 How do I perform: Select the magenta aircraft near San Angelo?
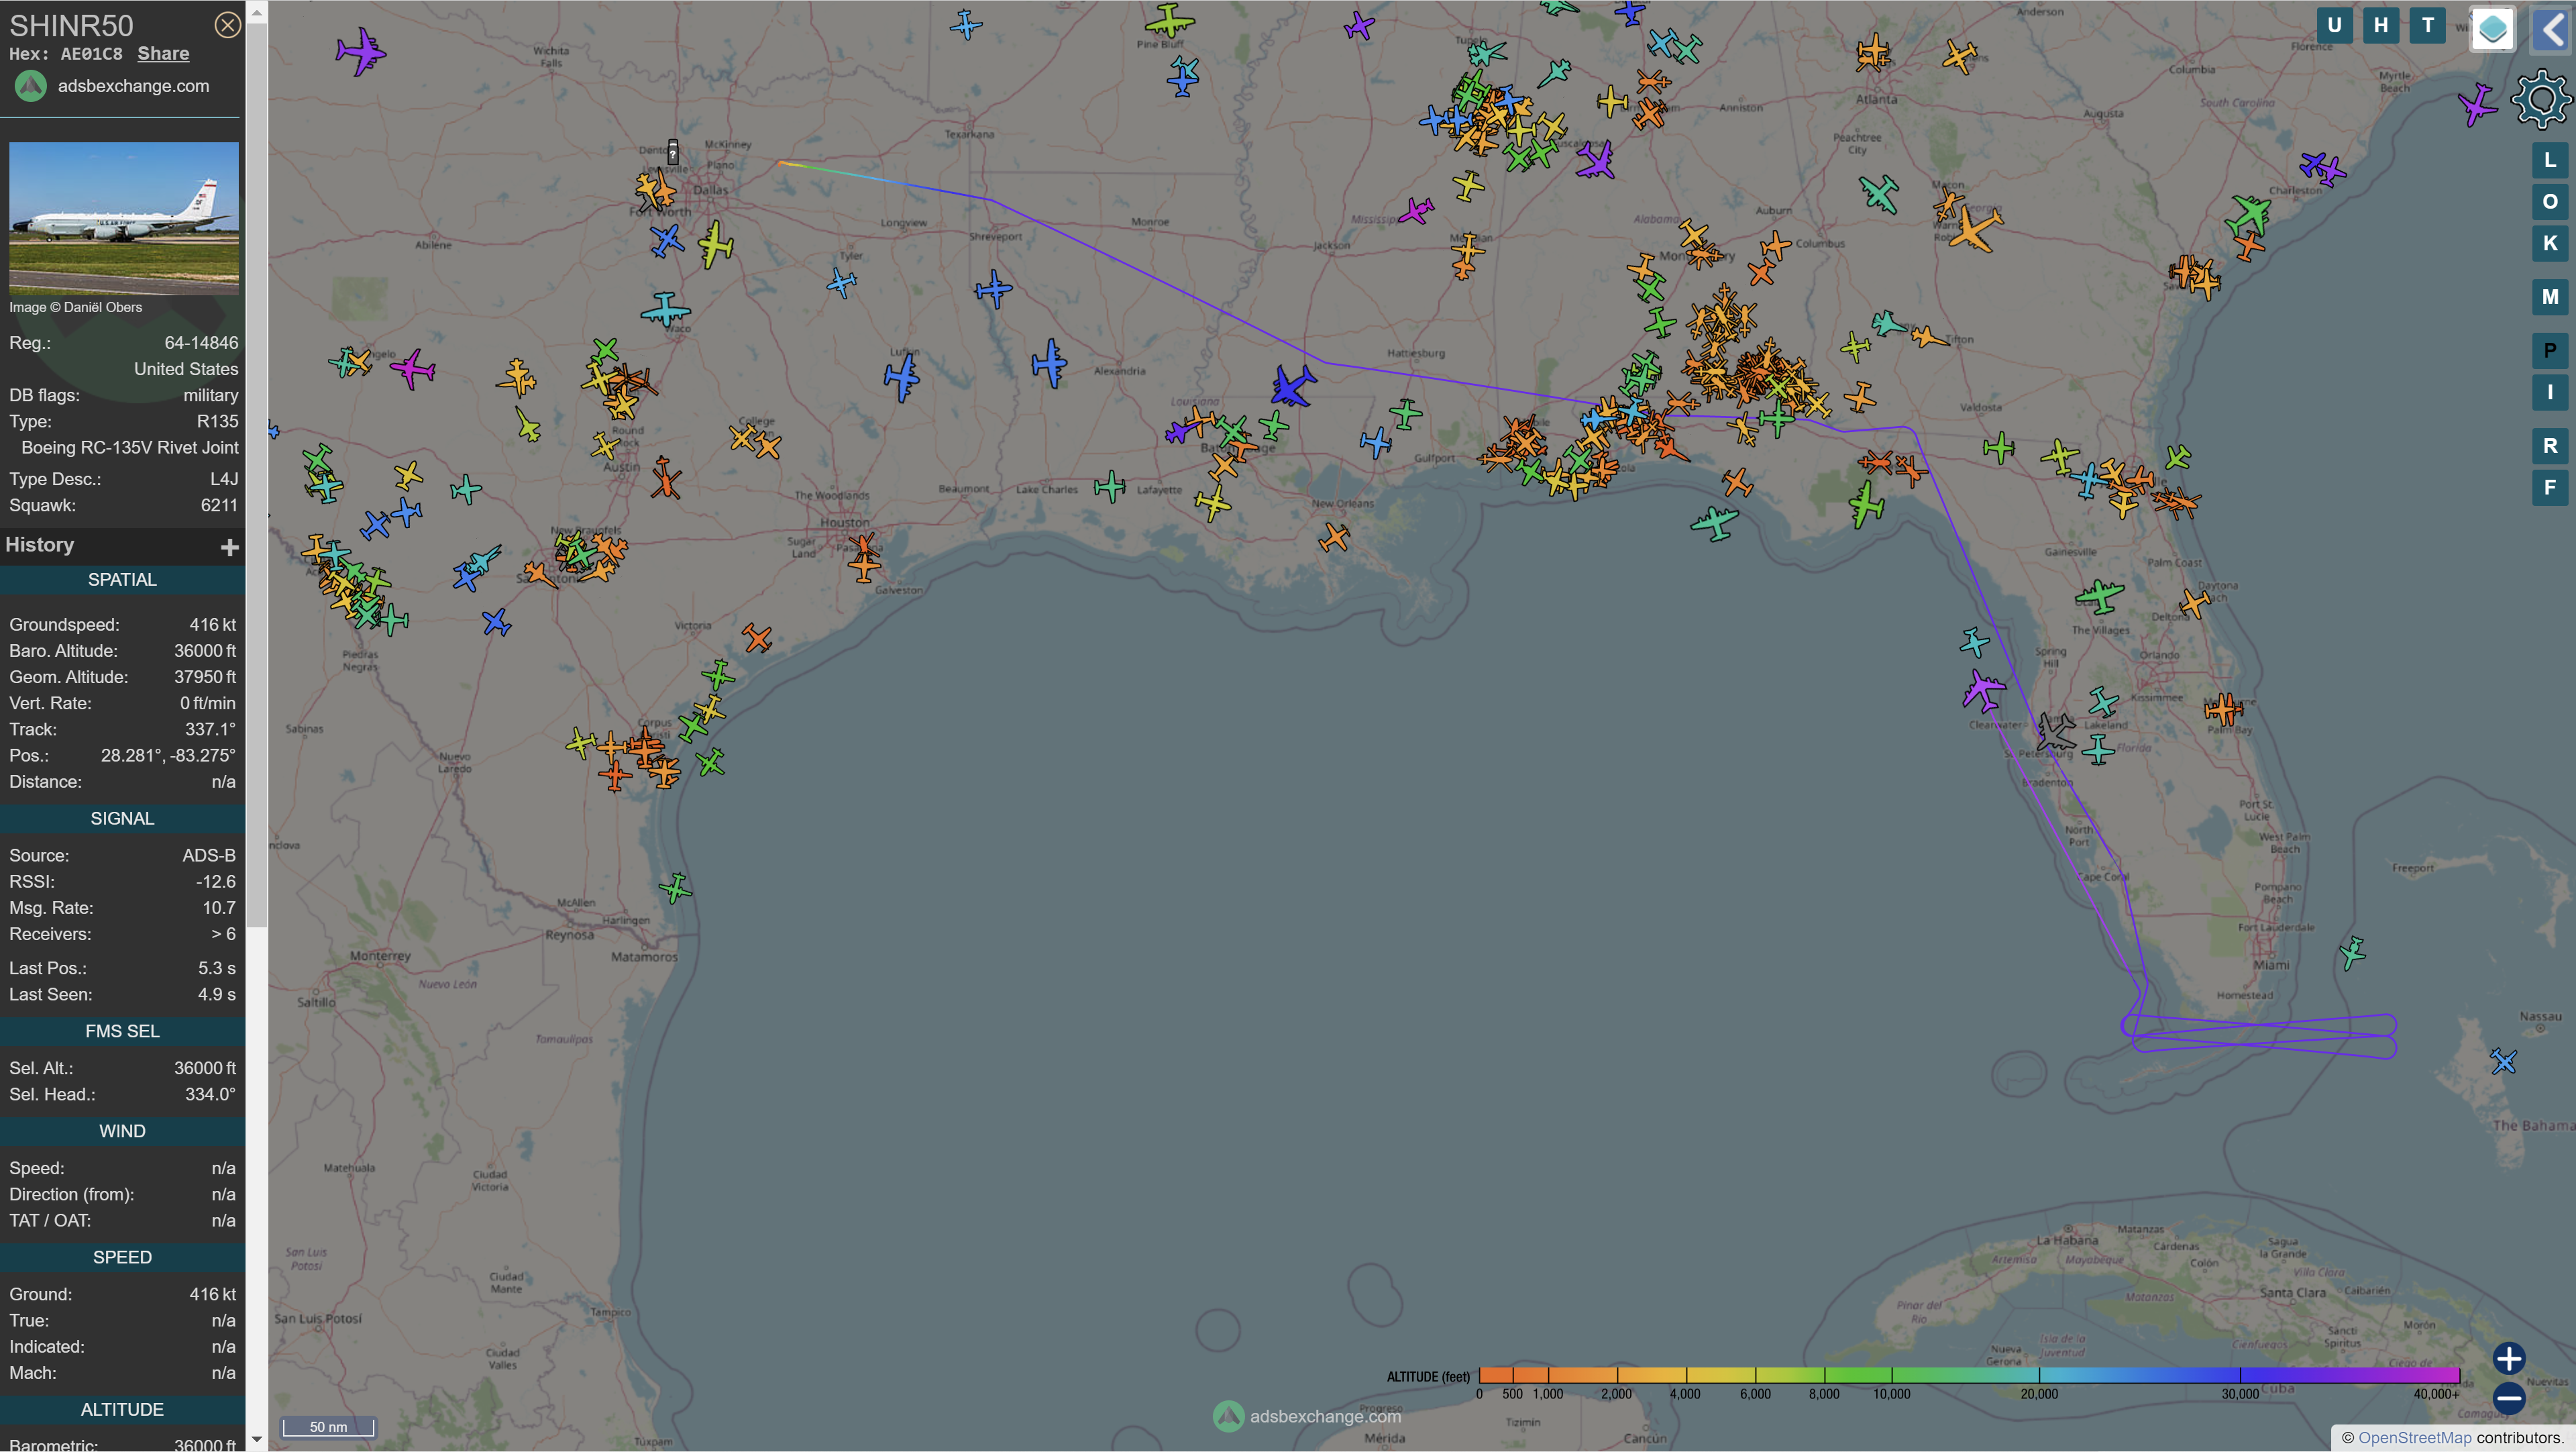pos(412,369)
